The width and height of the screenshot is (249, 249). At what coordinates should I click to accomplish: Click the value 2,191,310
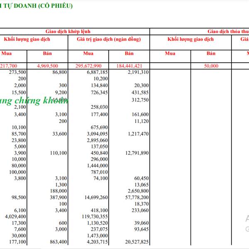coord(138,72)
